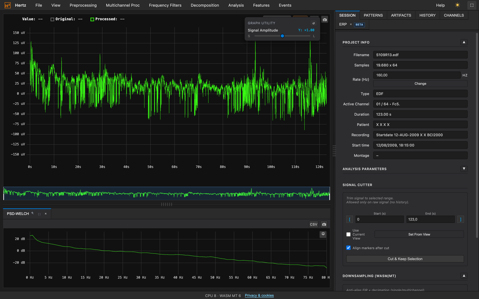Click the Start time value field
The image size is (479, 299).
click(420, 145)
